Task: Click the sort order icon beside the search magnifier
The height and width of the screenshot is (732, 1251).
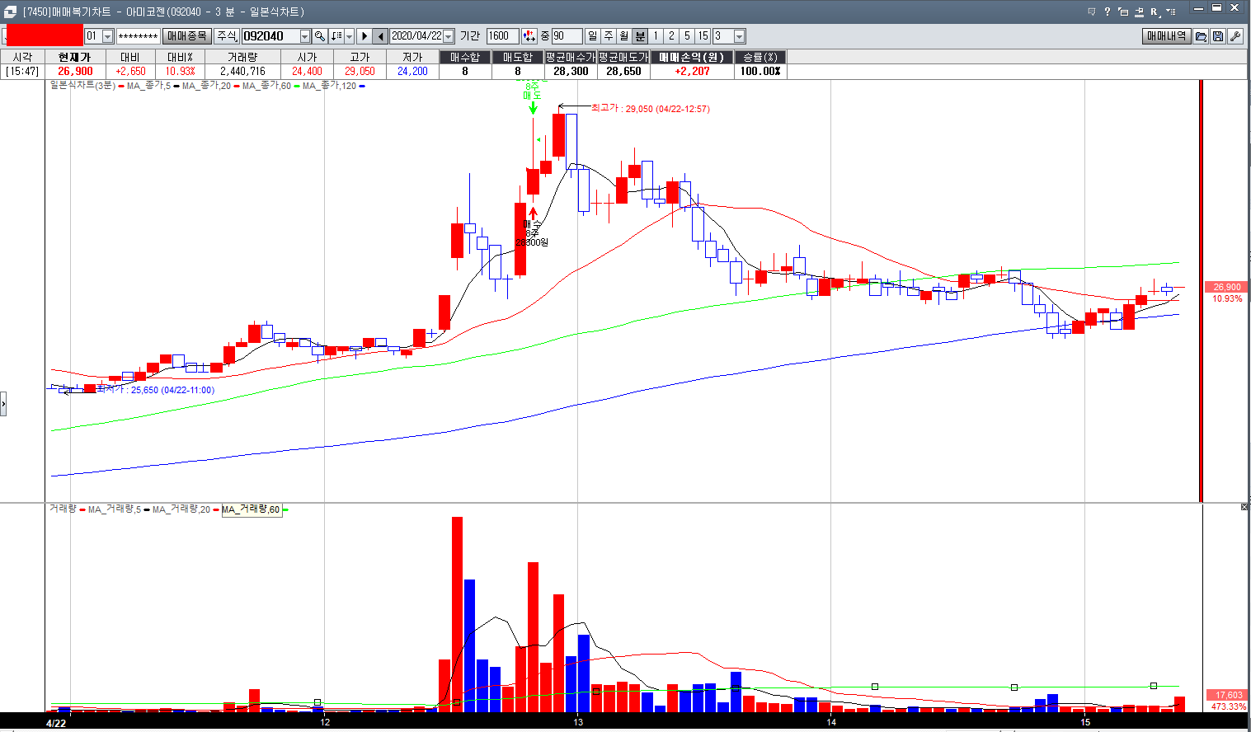Action: point(336,36)
